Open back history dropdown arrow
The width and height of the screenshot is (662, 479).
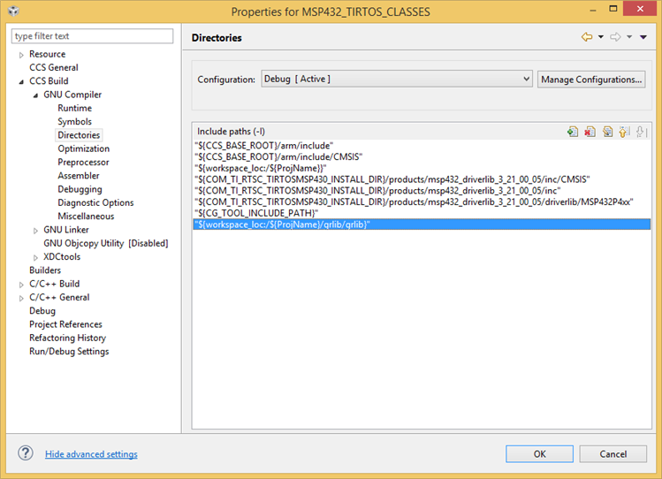(x=601, y=37)
